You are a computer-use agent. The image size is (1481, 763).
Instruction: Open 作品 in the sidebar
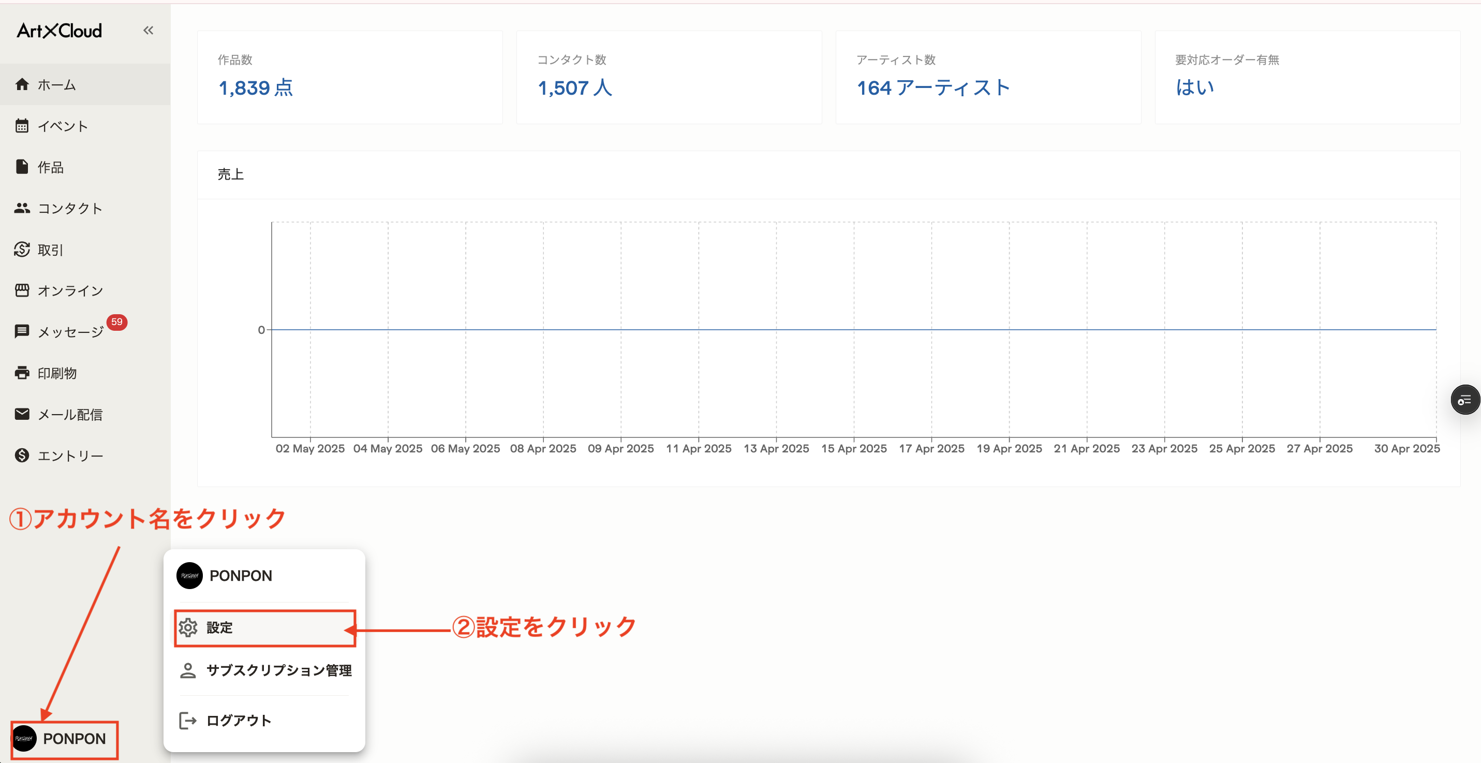click(85, 167)
